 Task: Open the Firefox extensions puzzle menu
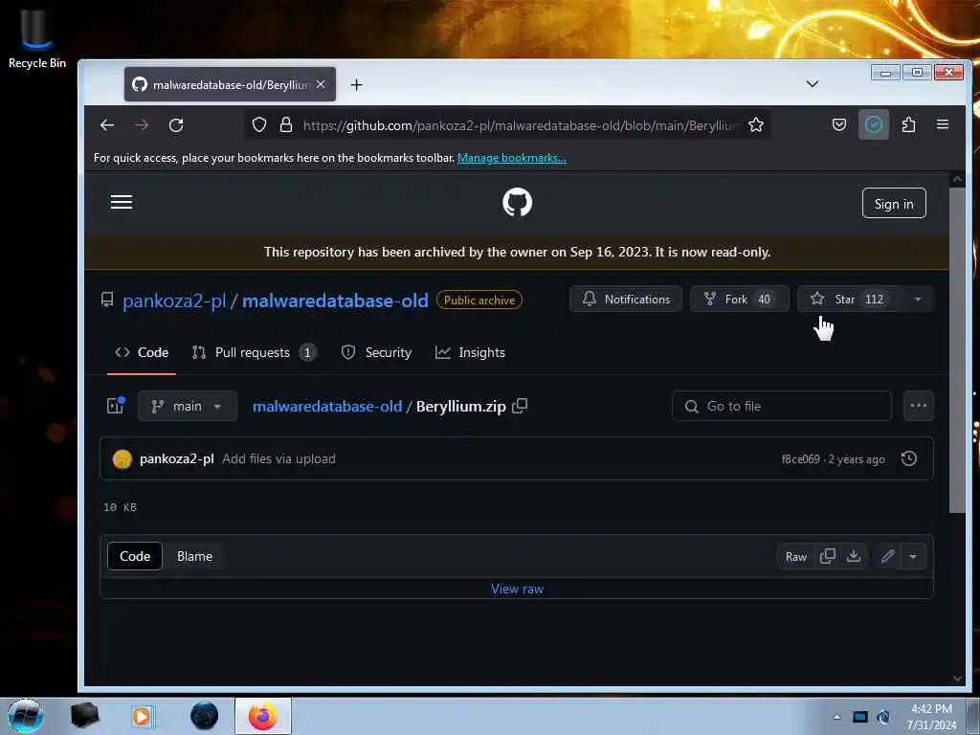[x=909, y=125]
